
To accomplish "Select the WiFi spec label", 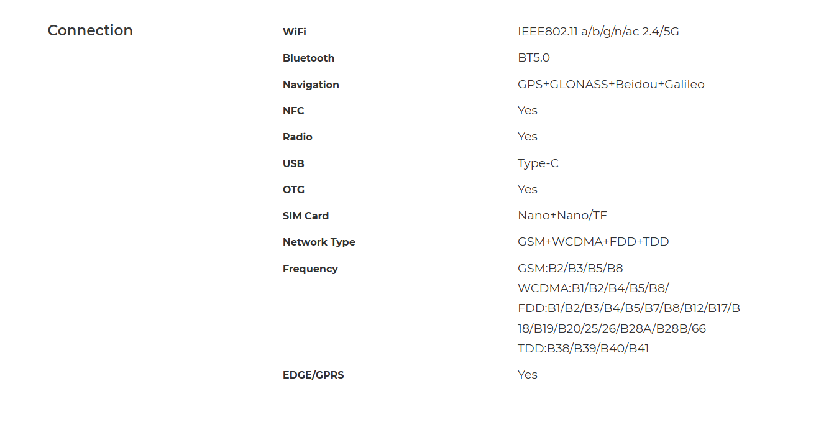I will coord(295,32).
